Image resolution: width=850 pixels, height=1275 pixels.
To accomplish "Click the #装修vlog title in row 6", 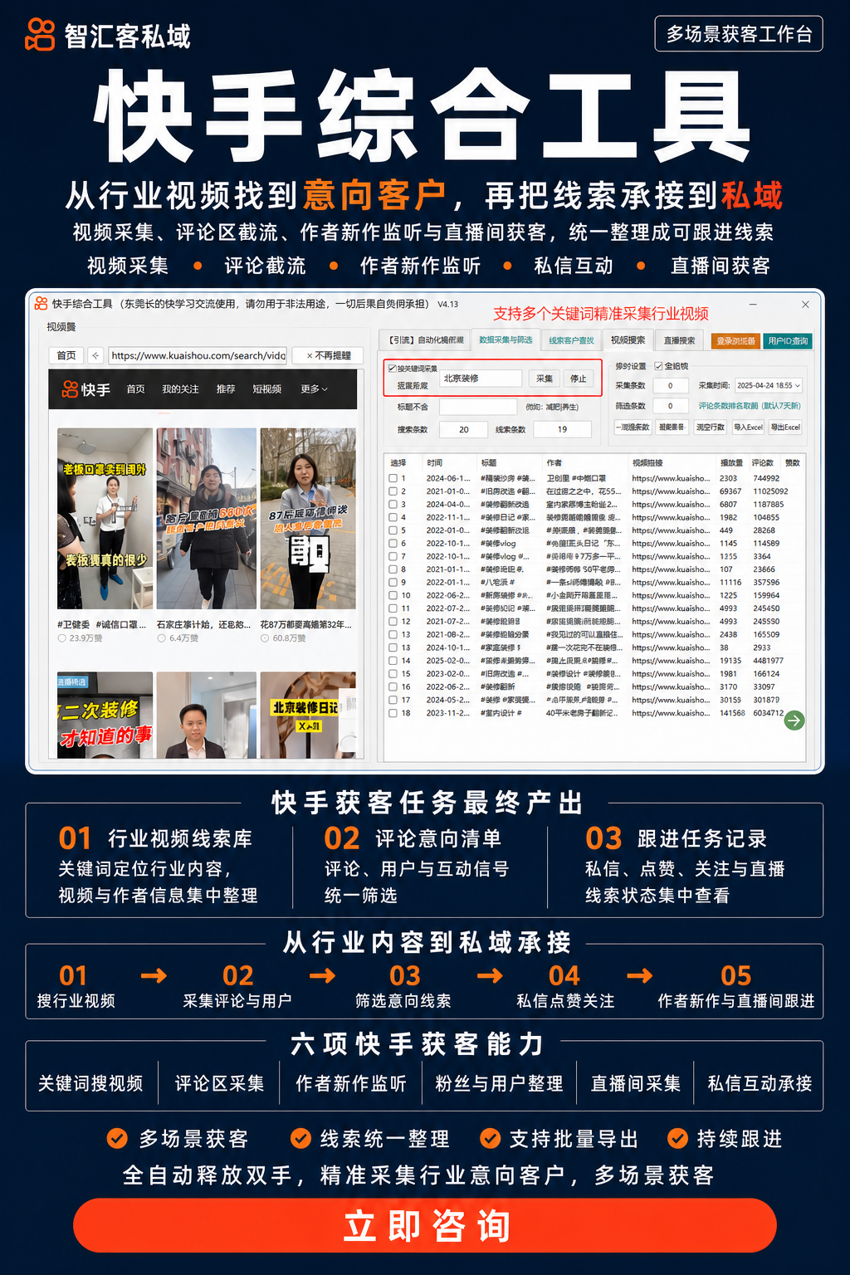I will [498, 544].
